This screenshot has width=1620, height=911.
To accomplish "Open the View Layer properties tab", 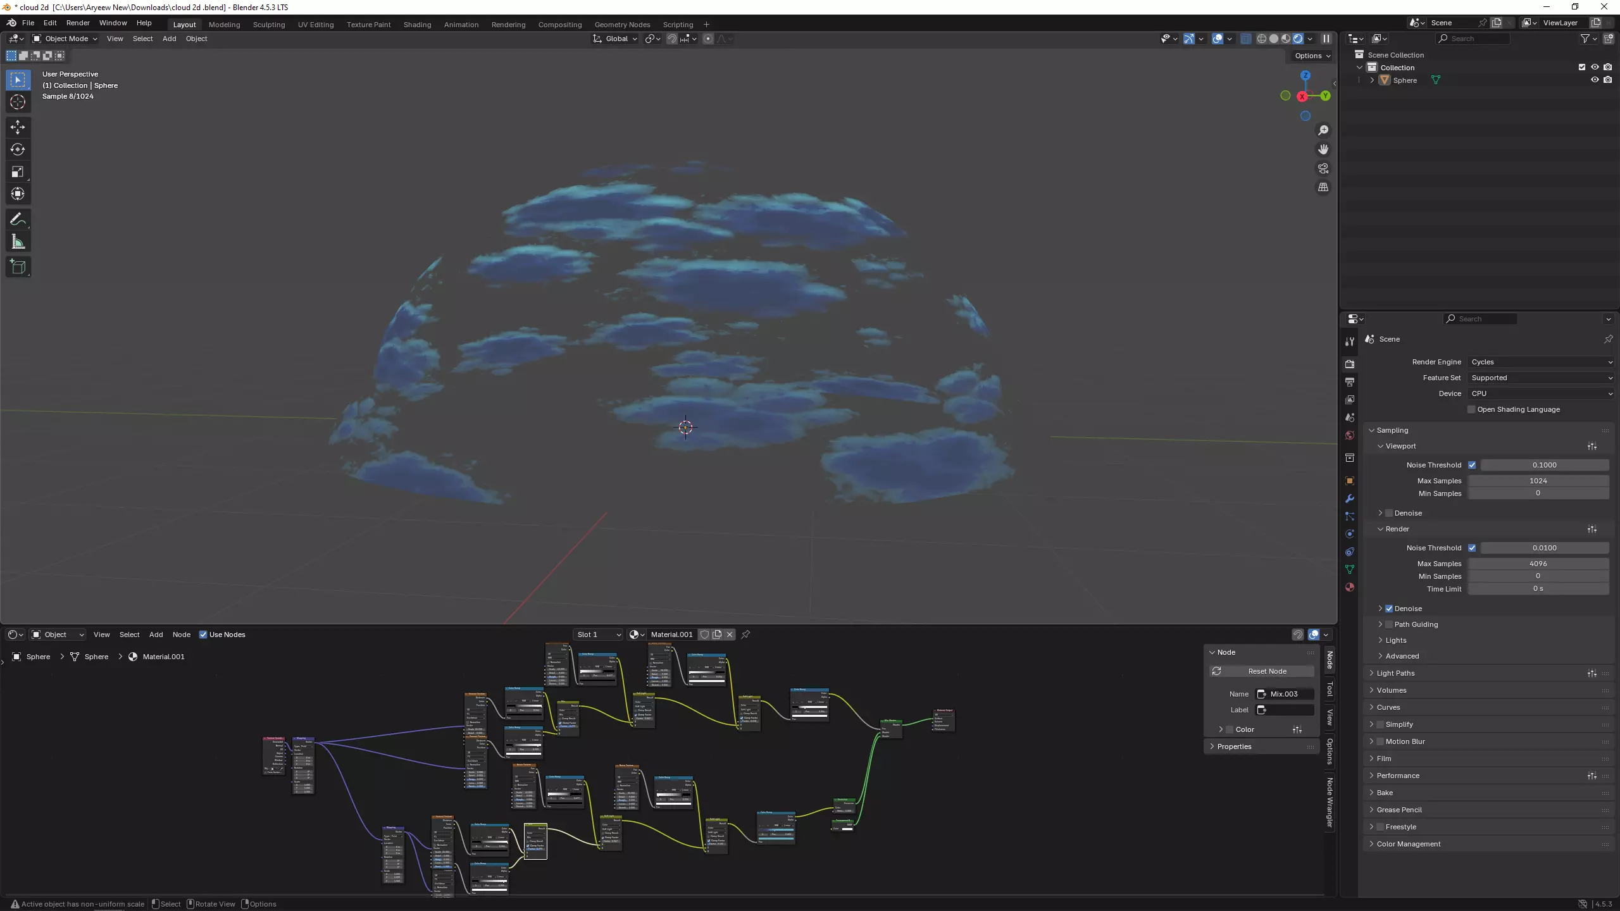I will [x=1350, y=399].
